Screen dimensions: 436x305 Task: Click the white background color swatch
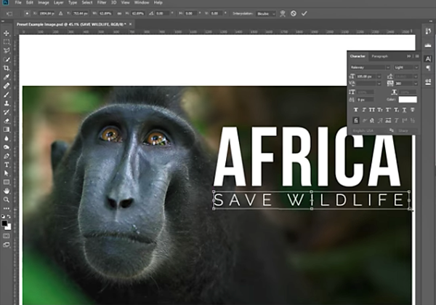pos(9,228)
